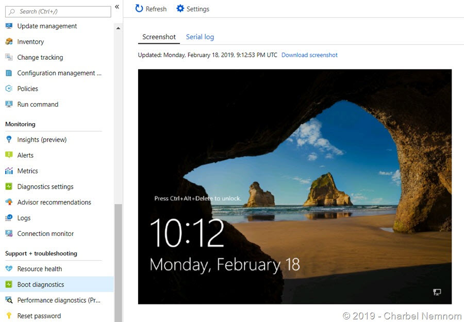Click the Logs icon
Screen dimensions: 464x322
9,218
